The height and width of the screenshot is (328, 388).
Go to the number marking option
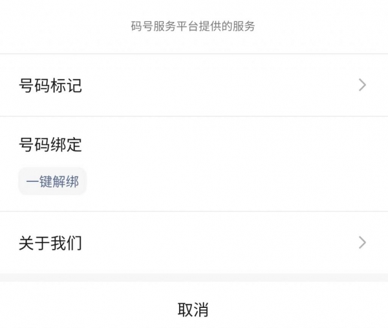194,85
